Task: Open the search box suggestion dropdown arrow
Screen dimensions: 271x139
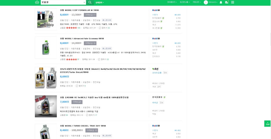Action: pyautogui.click(x=84, y=2)
